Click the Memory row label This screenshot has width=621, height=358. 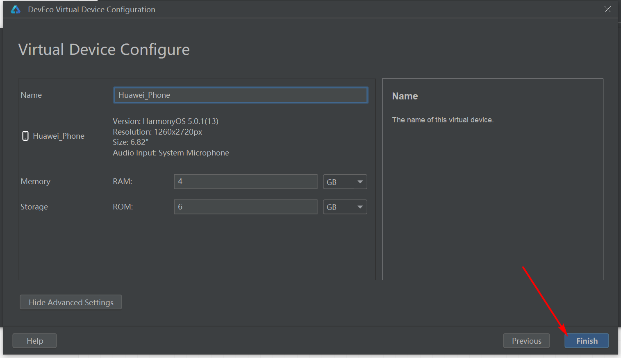tap(36, 181)
